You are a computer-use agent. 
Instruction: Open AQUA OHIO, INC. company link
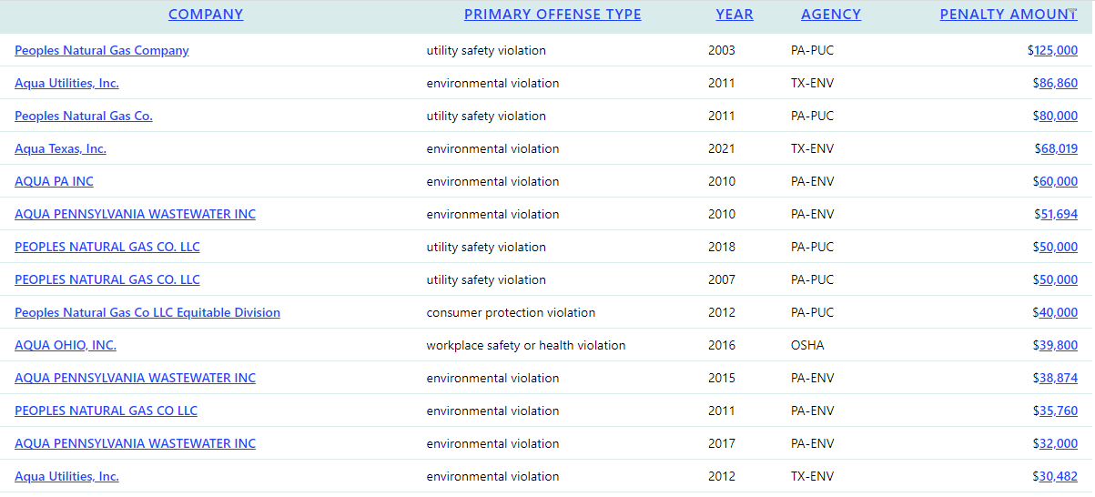66,345
